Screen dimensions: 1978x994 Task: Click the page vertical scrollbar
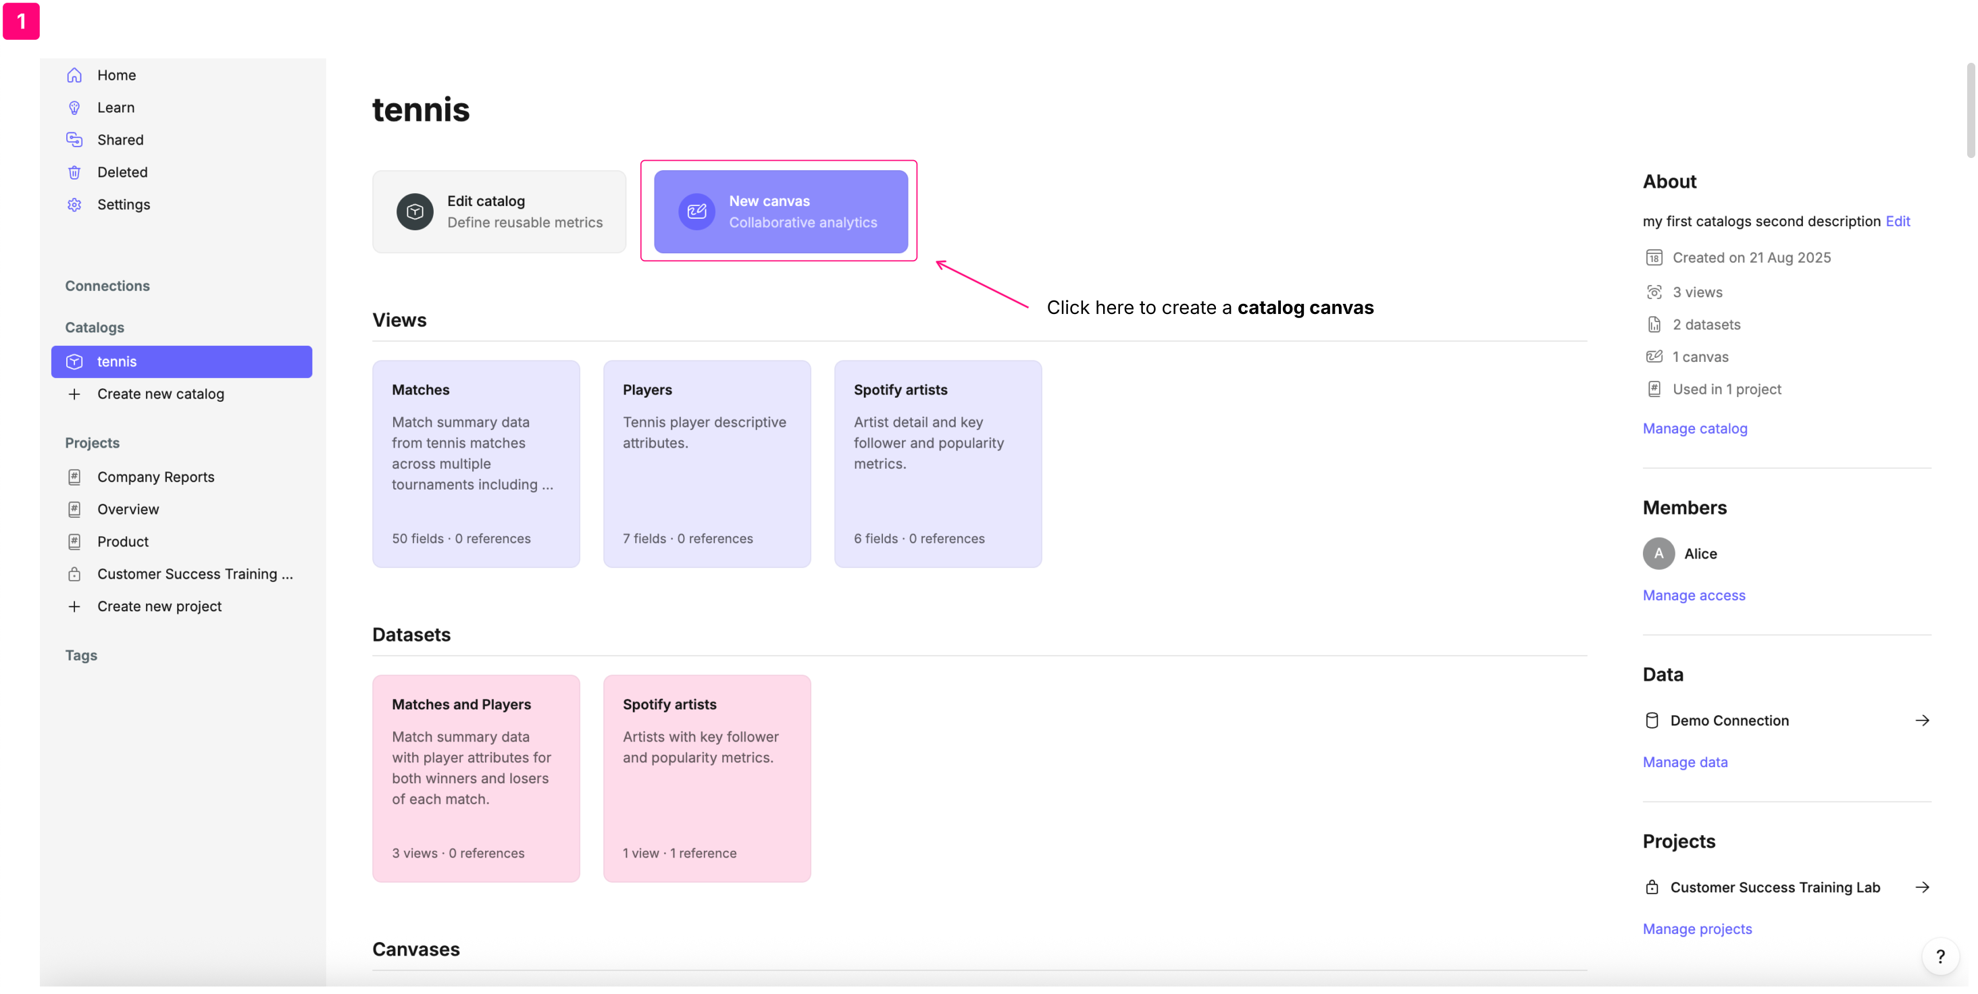[x=1971, y=111]
